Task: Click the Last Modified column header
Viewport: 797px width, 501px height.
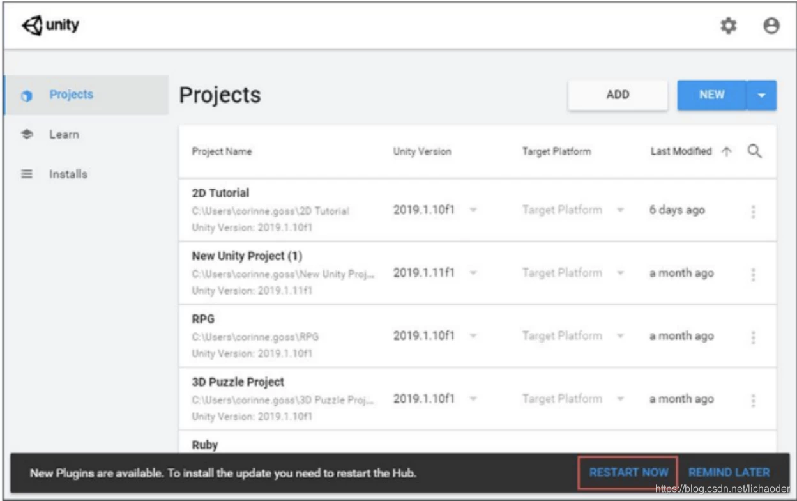Action: [681, 151]
